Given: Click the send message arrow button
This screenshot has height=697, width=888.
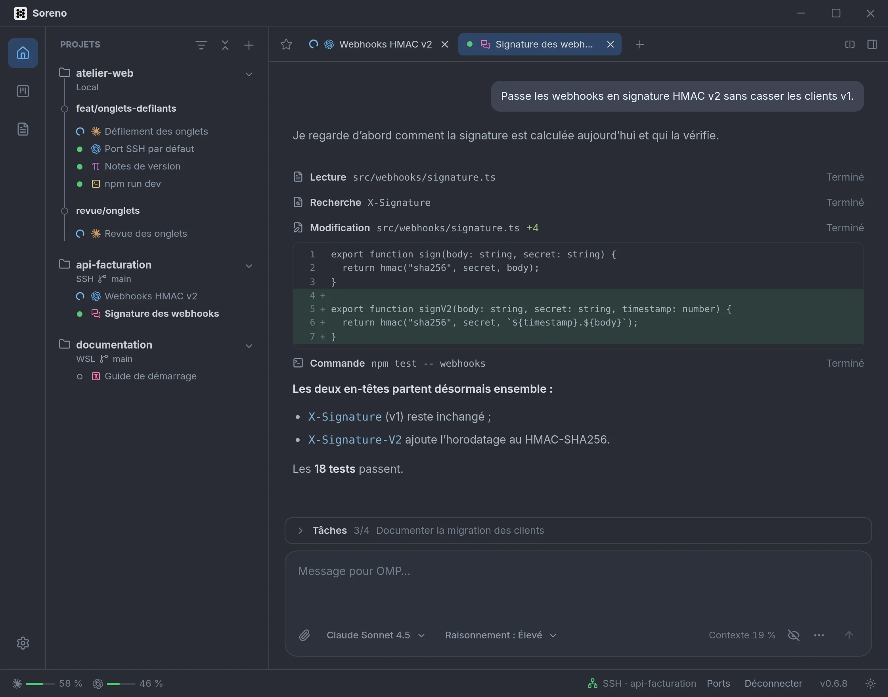Looking at the screenshot, I should click(x=849, y=635).
